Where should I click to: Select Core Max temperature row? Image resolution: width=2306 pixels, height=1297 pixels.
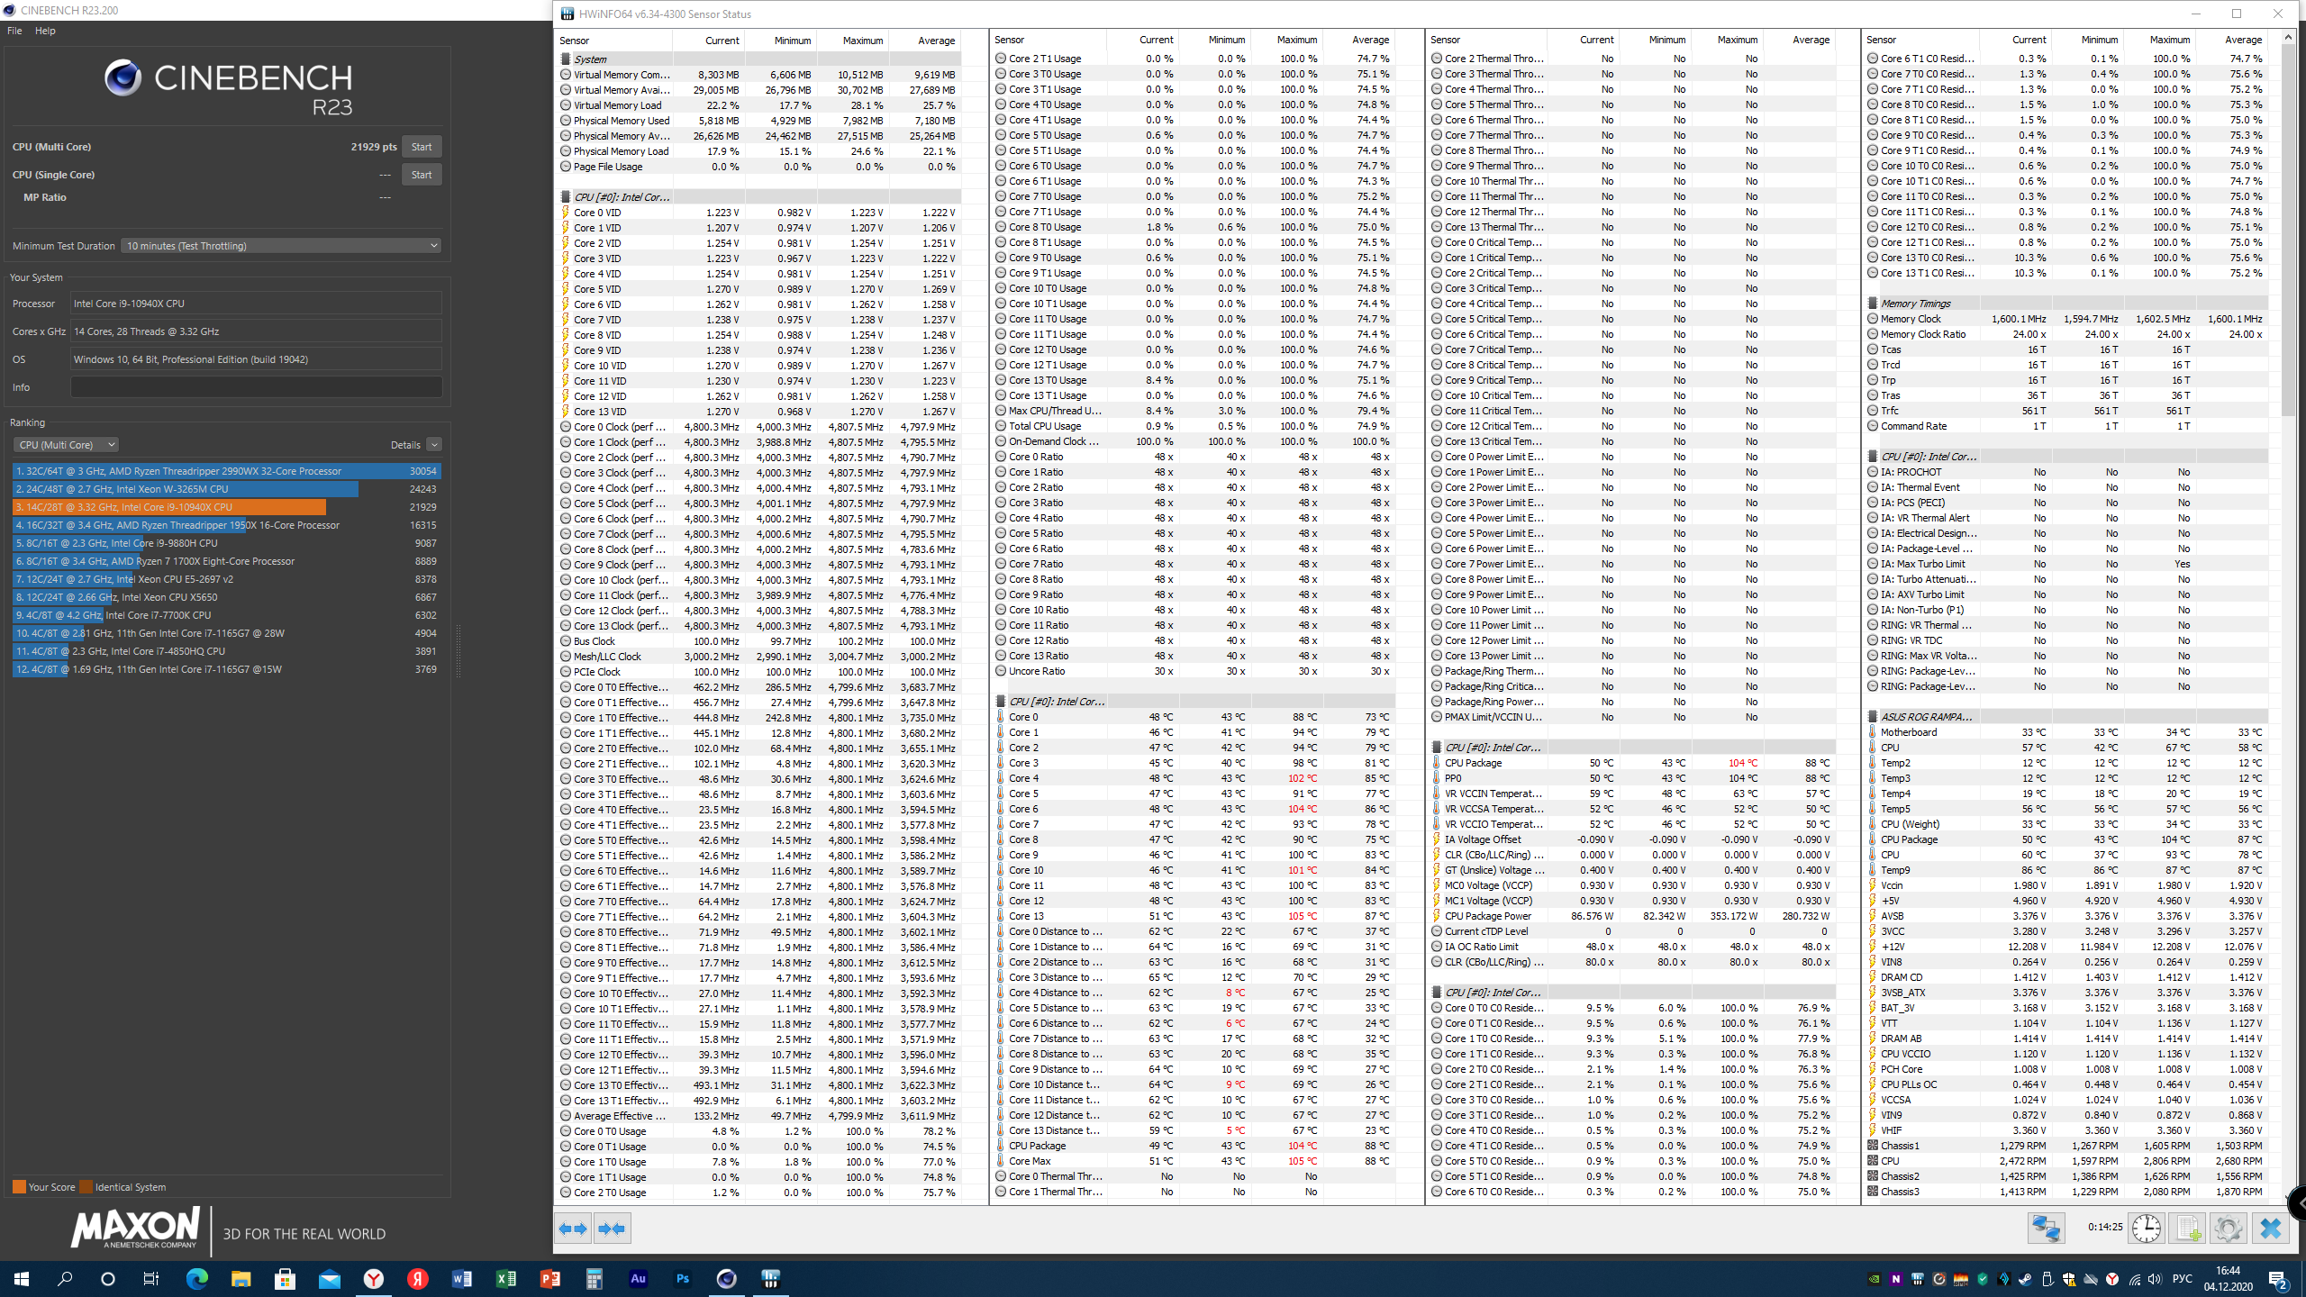[1194, 1161]
